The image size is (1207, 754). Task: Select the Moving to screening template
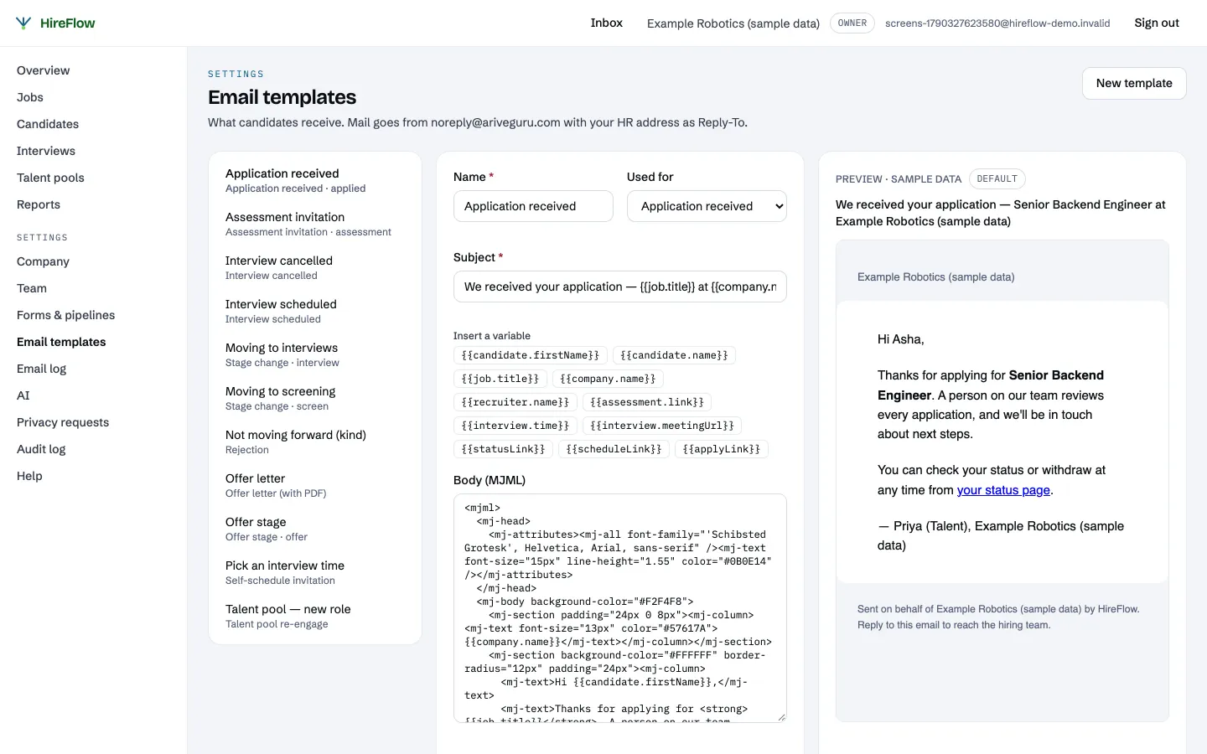pos(315,398)
